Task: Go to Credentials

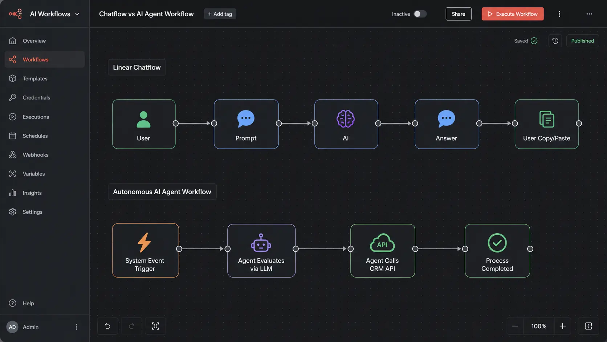Action: (45, 97)
